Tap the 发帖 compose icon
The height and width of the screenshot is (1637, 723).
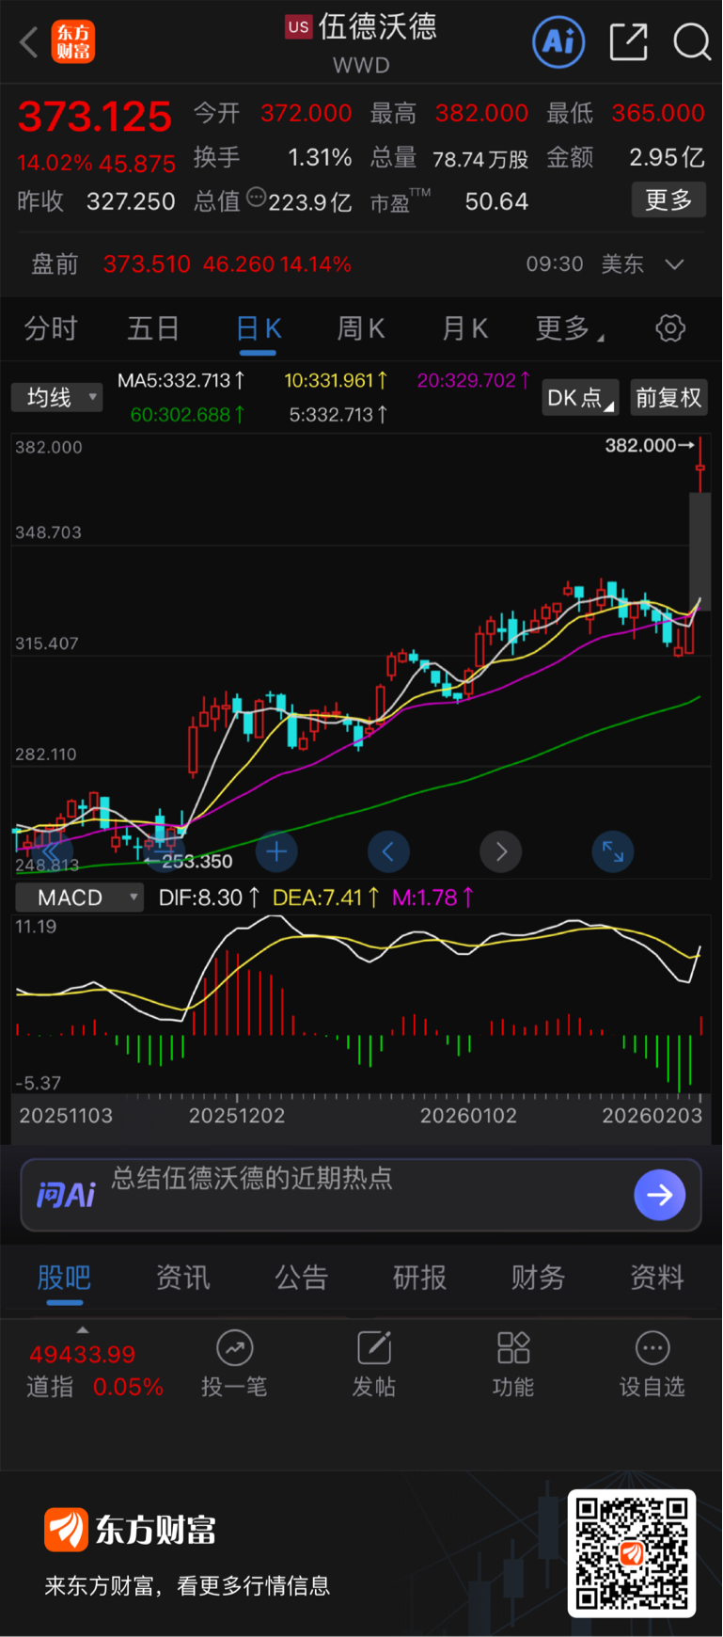click(x=373, y=1348)
